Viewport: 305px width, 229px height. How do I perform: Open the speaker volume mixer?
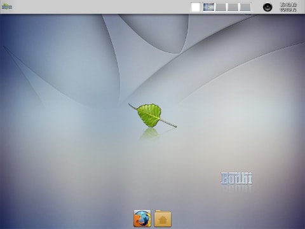268,7
